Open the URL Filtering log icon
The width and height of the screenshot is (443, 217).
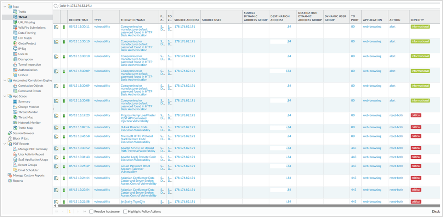coord(15,22)
